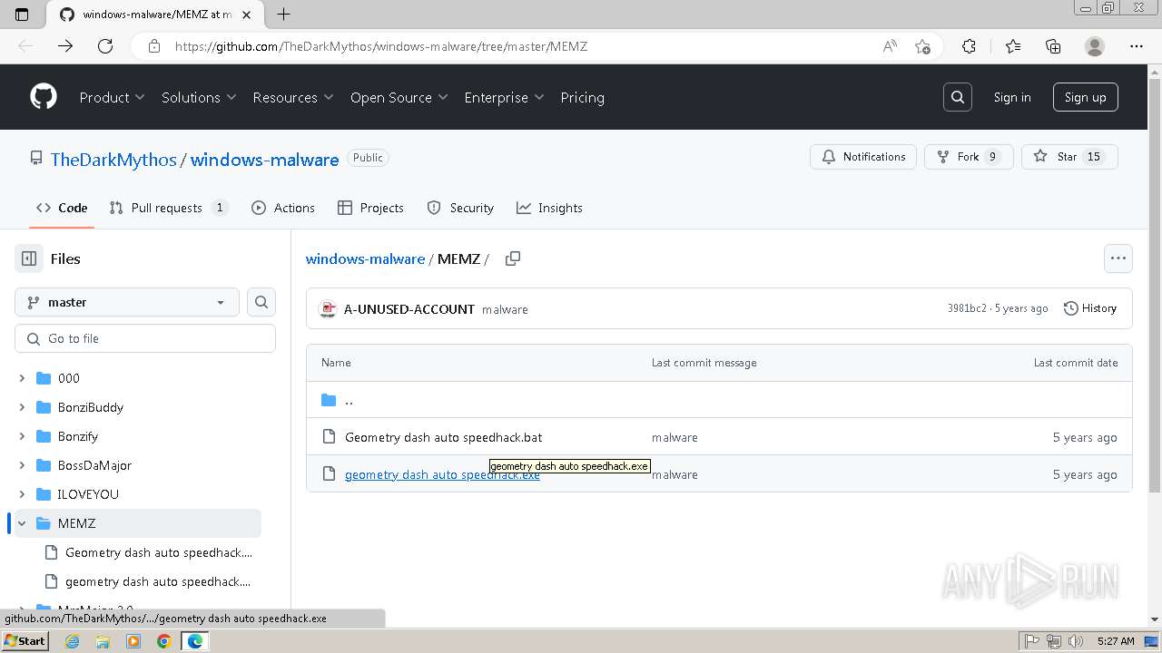Add page to favorites star icon
Viewport: 1162px width, 653px height.
click(x=923, y=46)
